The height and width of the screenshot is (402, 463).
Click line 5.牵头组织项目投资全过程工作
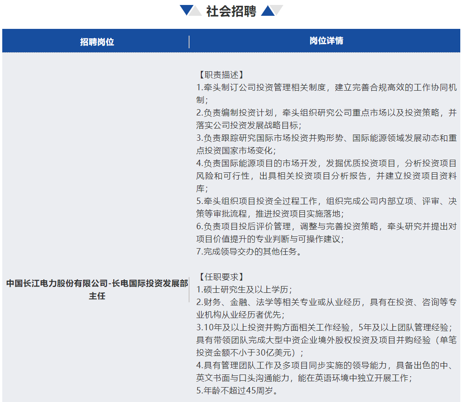[x=326, y=207]
